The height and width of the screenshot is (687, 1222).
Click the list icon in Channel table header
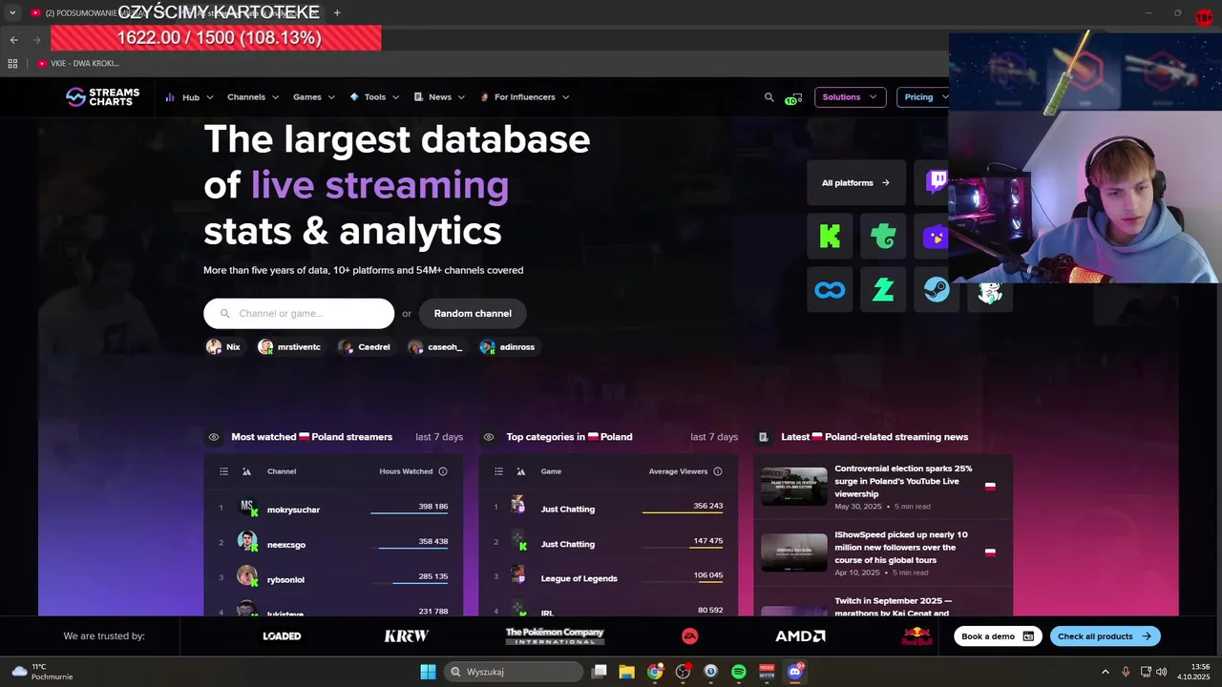coord(224,471)
